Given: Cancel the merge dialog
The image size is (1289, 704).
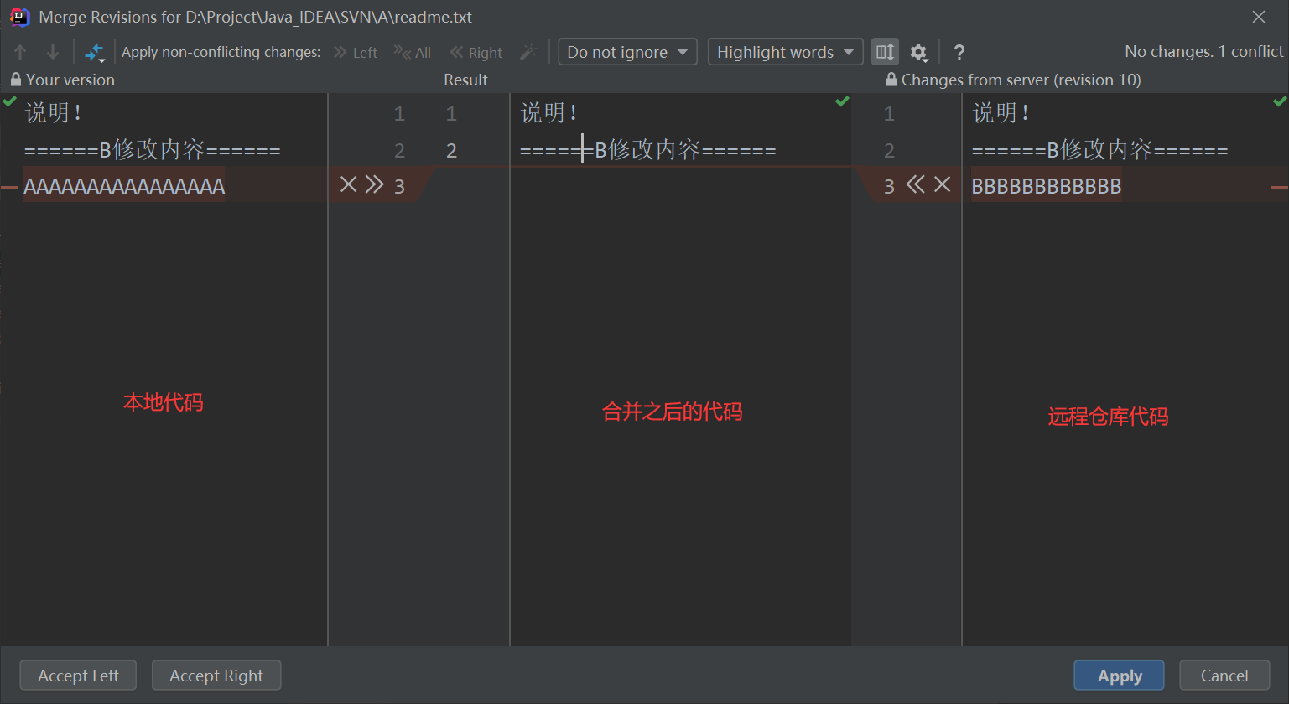Looking at the screenshot, I should [x=1224, y=676].
